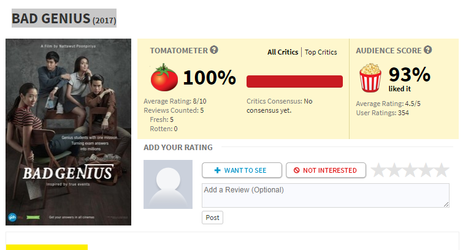Type in the Add a Review box
The width and height of the screenshot is (471, 250).
[x=325, y=195]
